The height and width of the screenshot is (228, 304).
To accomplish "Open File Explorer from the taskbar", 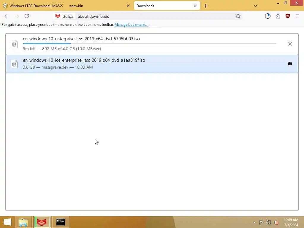I will [x=23, y=222].
